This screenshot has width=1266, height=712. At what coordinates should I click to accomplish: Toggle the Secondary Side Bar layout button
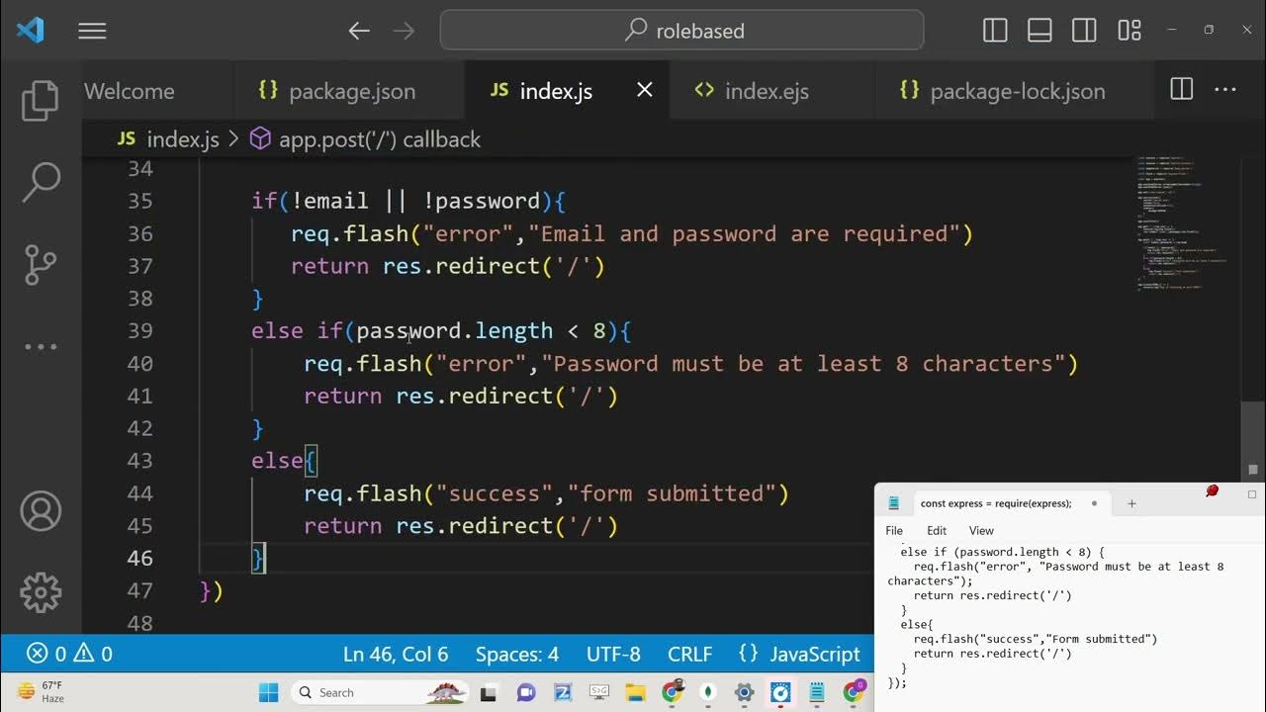[1084, 31]
